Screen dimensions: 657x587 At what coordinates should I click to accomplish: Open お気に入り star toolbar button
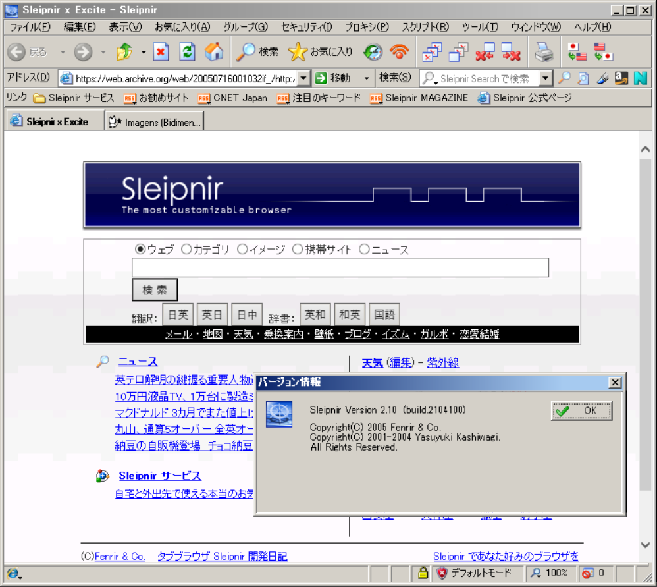pyautogui.click(x=321, y=52)
